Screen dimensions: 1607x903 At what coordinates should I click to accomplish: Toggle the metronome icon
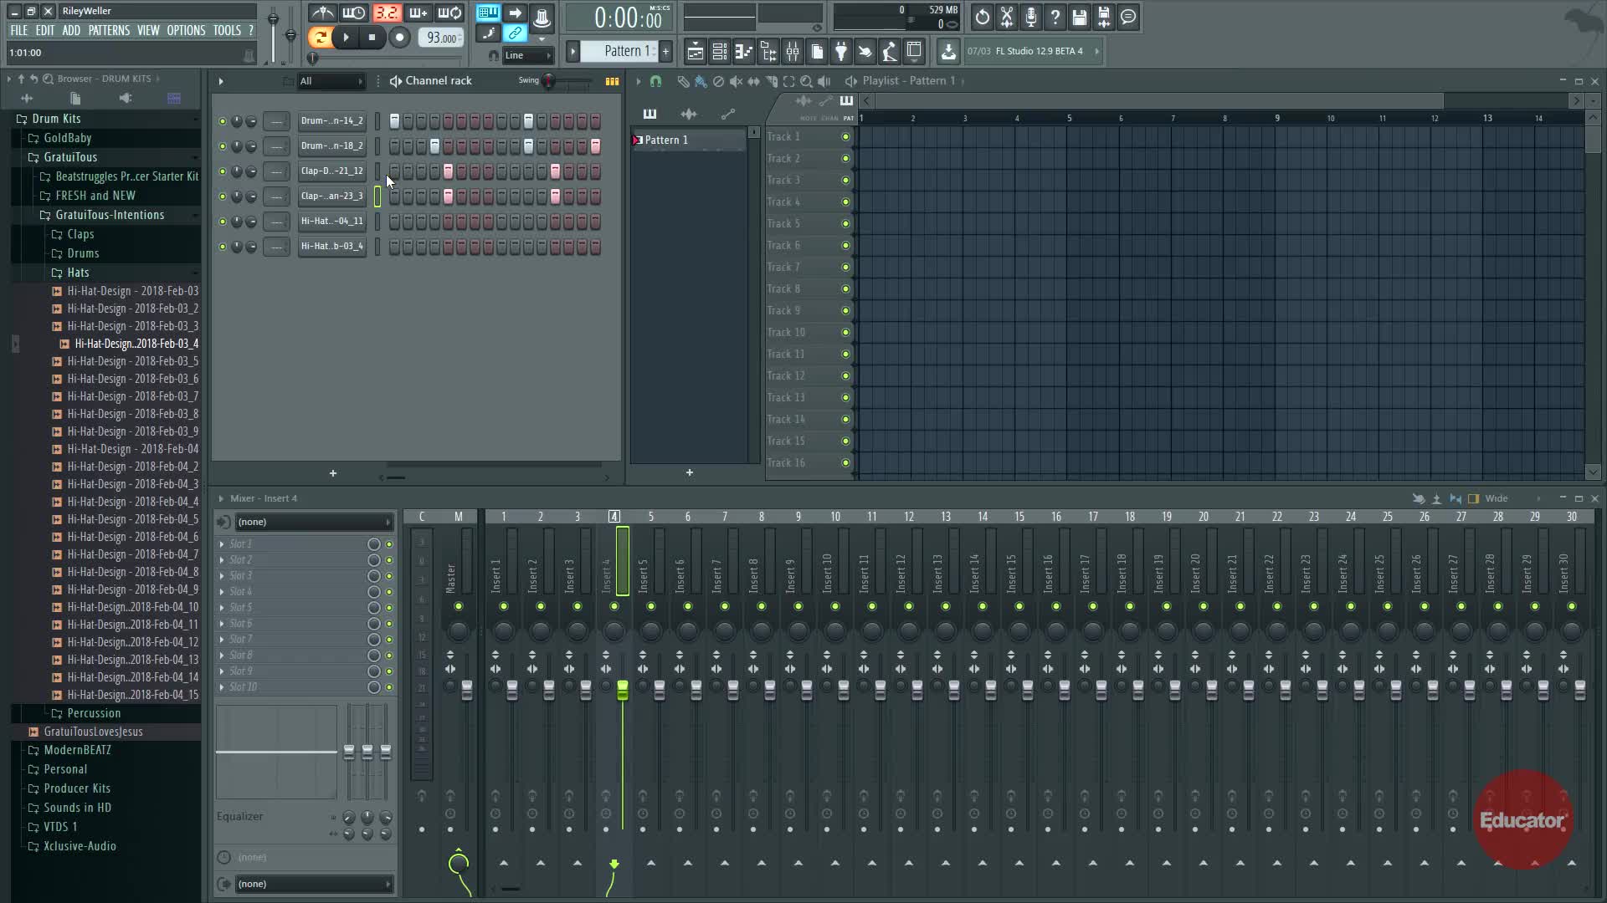click(x=323, y=13)
